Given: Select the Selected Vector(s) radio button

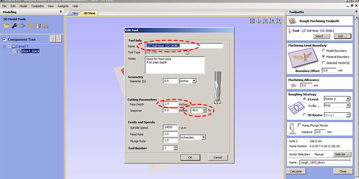Looking at the screenshot, I should (x=324, y=62).
